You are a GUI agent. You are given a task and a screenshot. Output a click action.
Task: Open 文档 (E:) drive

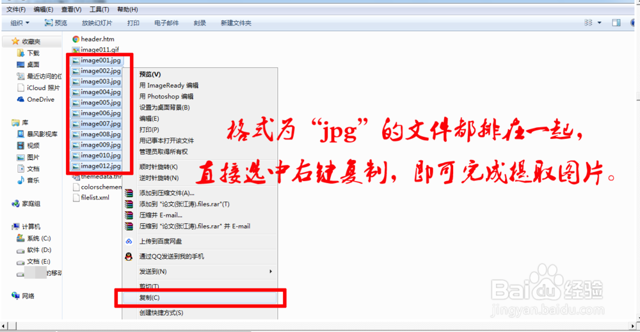point(33,262)
